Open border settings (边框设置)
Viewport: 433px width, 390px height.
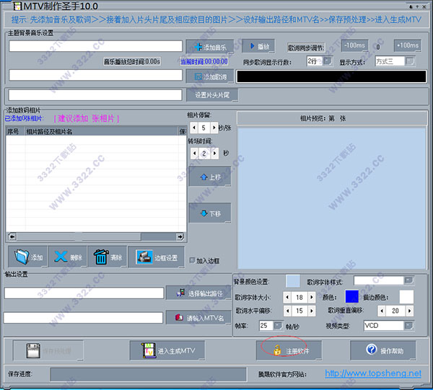pos(157,257)
